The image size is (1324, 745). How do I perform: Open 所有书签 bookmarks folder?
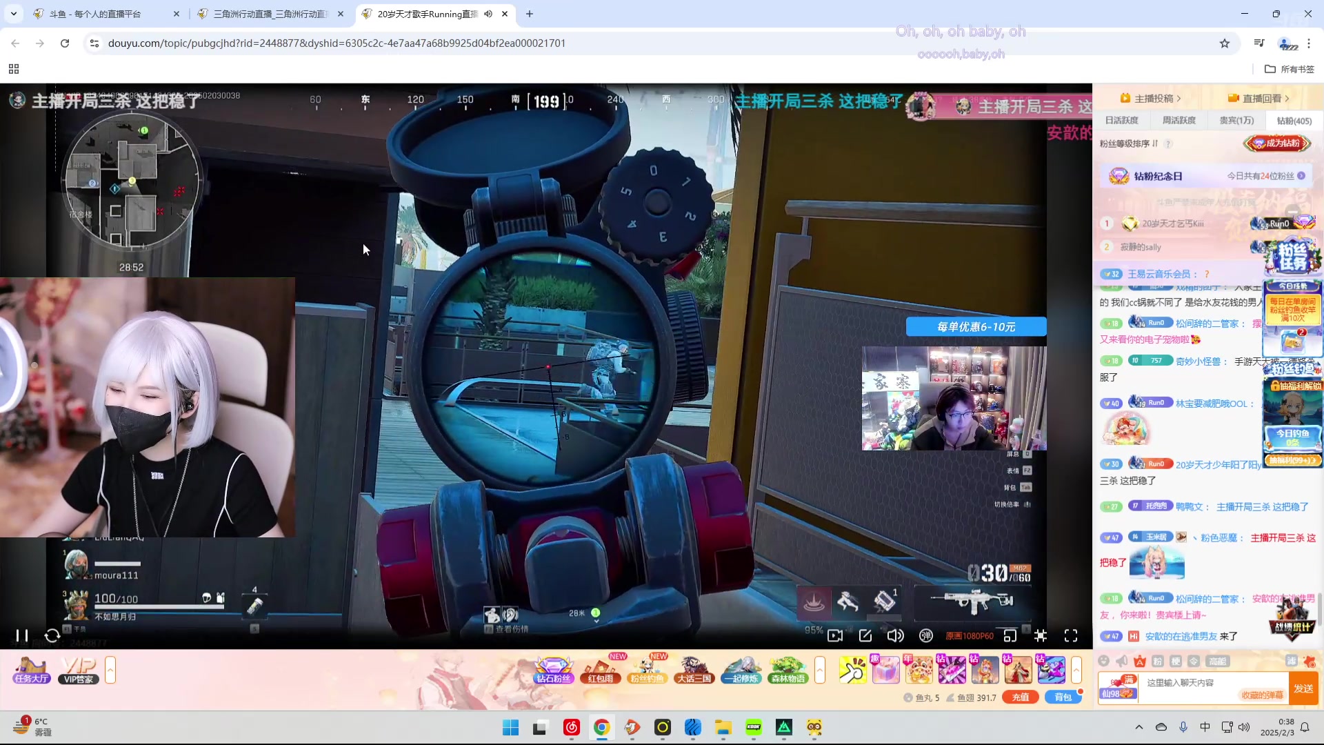1290,69
